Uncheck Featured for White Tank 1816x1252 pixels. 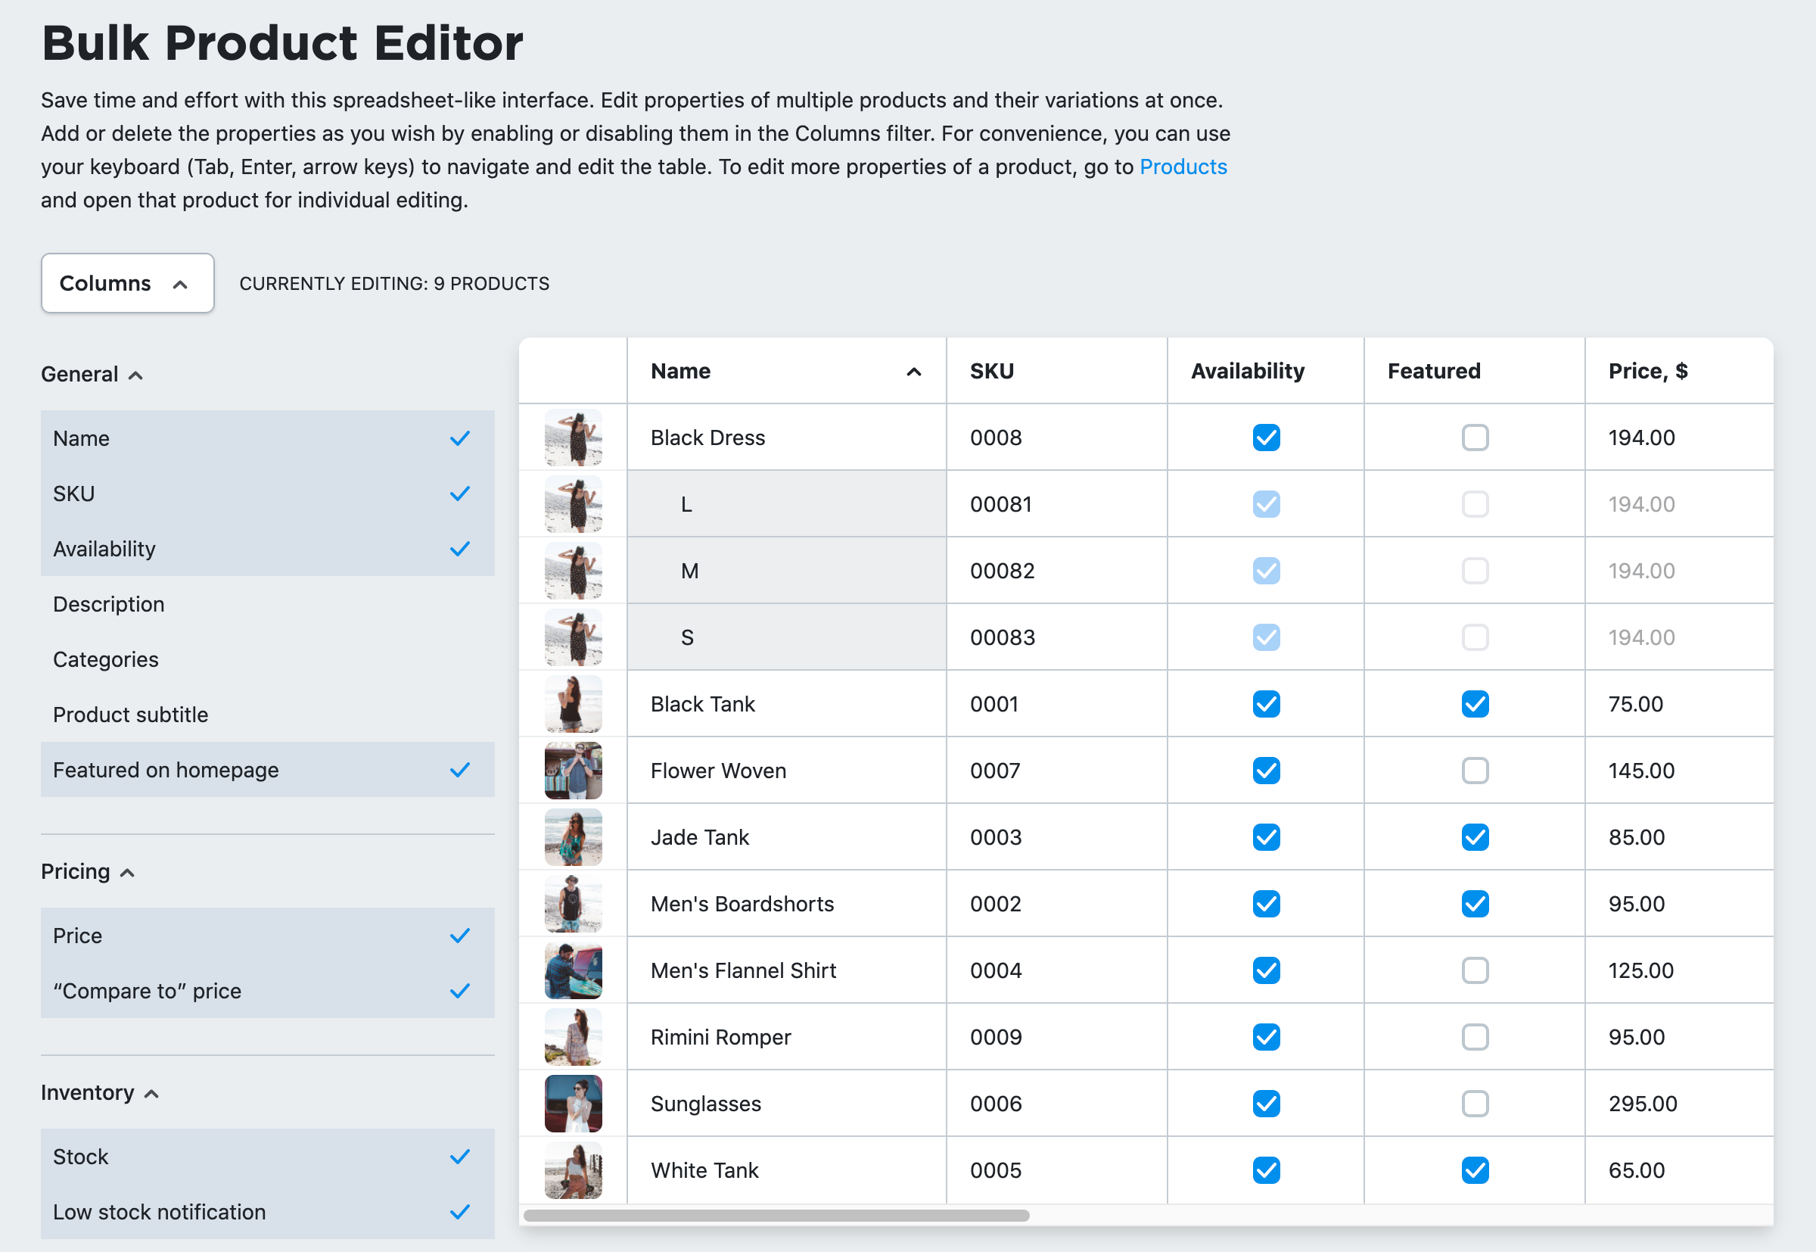1474,1169
